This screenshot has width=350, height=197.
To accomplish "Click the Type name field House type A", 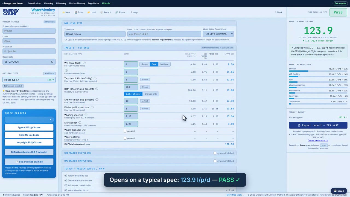I will (95, 34).
